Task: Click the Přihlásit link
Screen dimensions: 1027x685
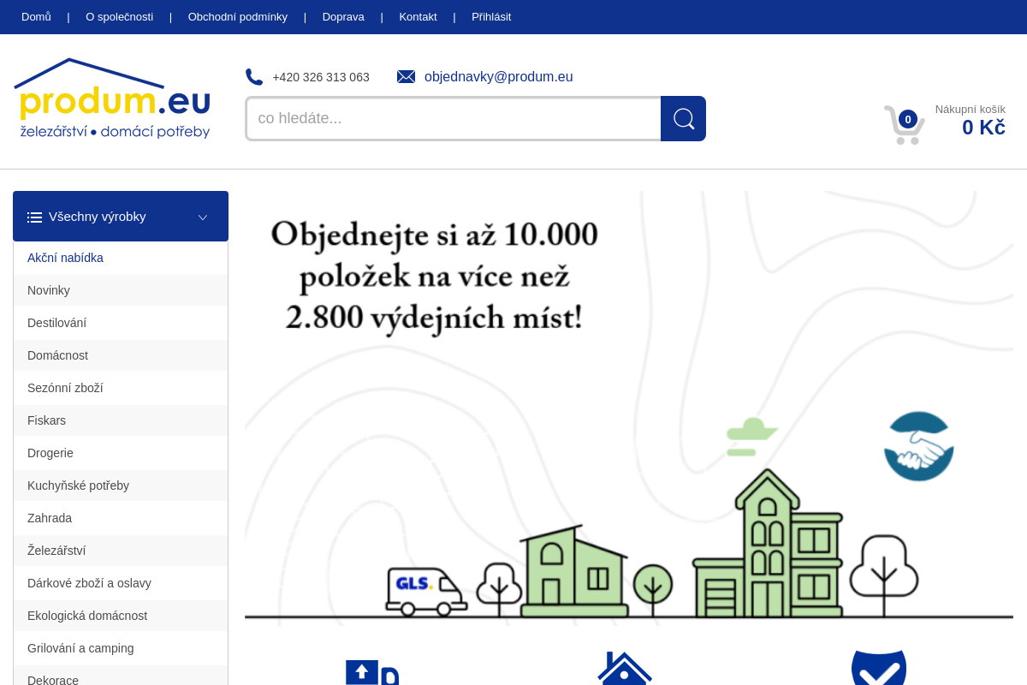Action: [x=491, y=16]
